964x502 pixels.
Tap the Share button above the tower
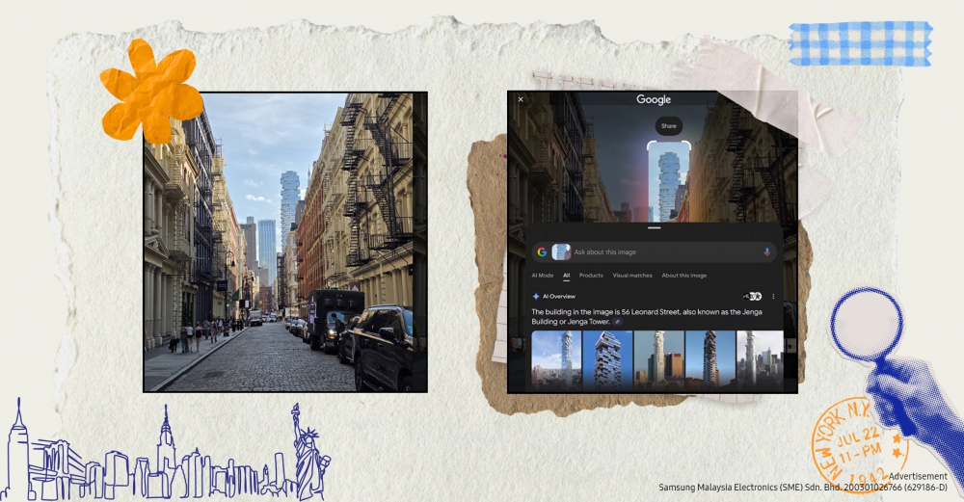(668, 125)
